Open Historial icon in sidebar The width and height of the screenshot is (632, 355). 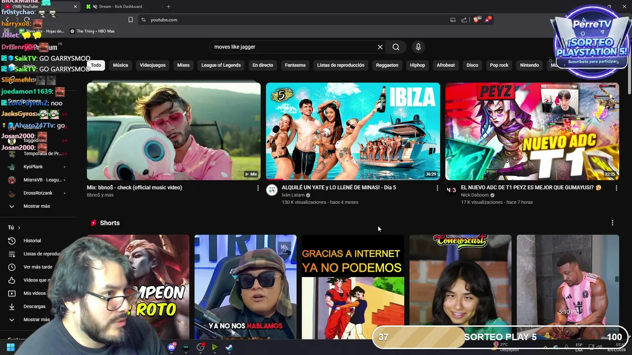click(x=12, y=241)
